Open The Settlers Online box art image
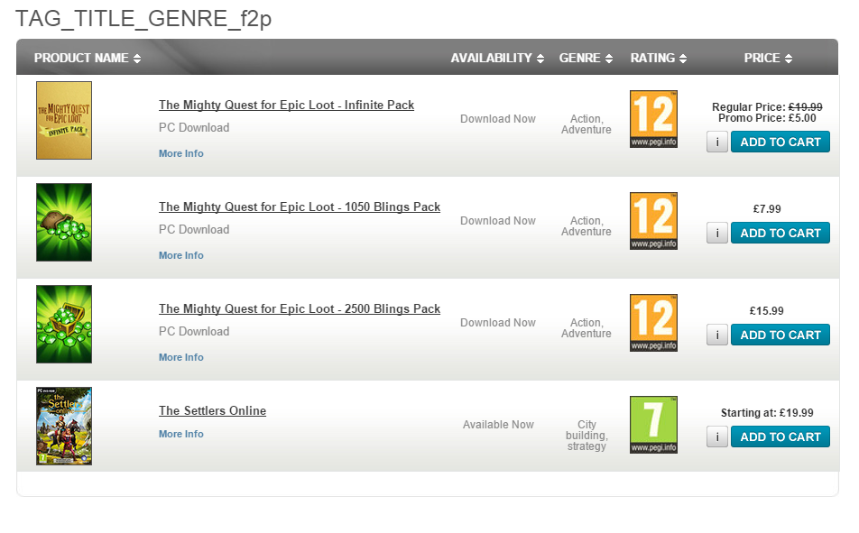Viewport: 859px width, 533px height. [x=64, y=427]
